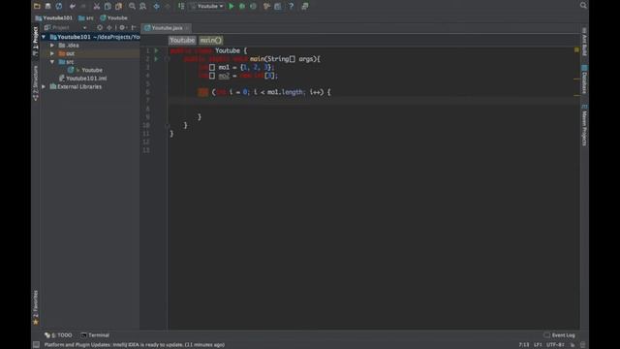The width and height of the screenshot is (620, 349).
Task: Click src in navigation bar
Action: click(x=86, y=17)
